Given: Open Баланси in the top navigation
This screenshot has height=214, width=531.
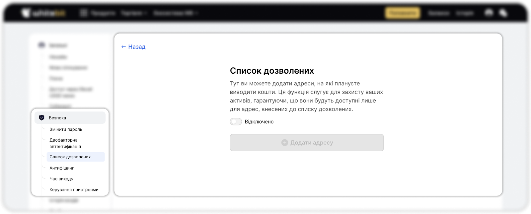Looking at the screenshot, I should pos(438,13).
